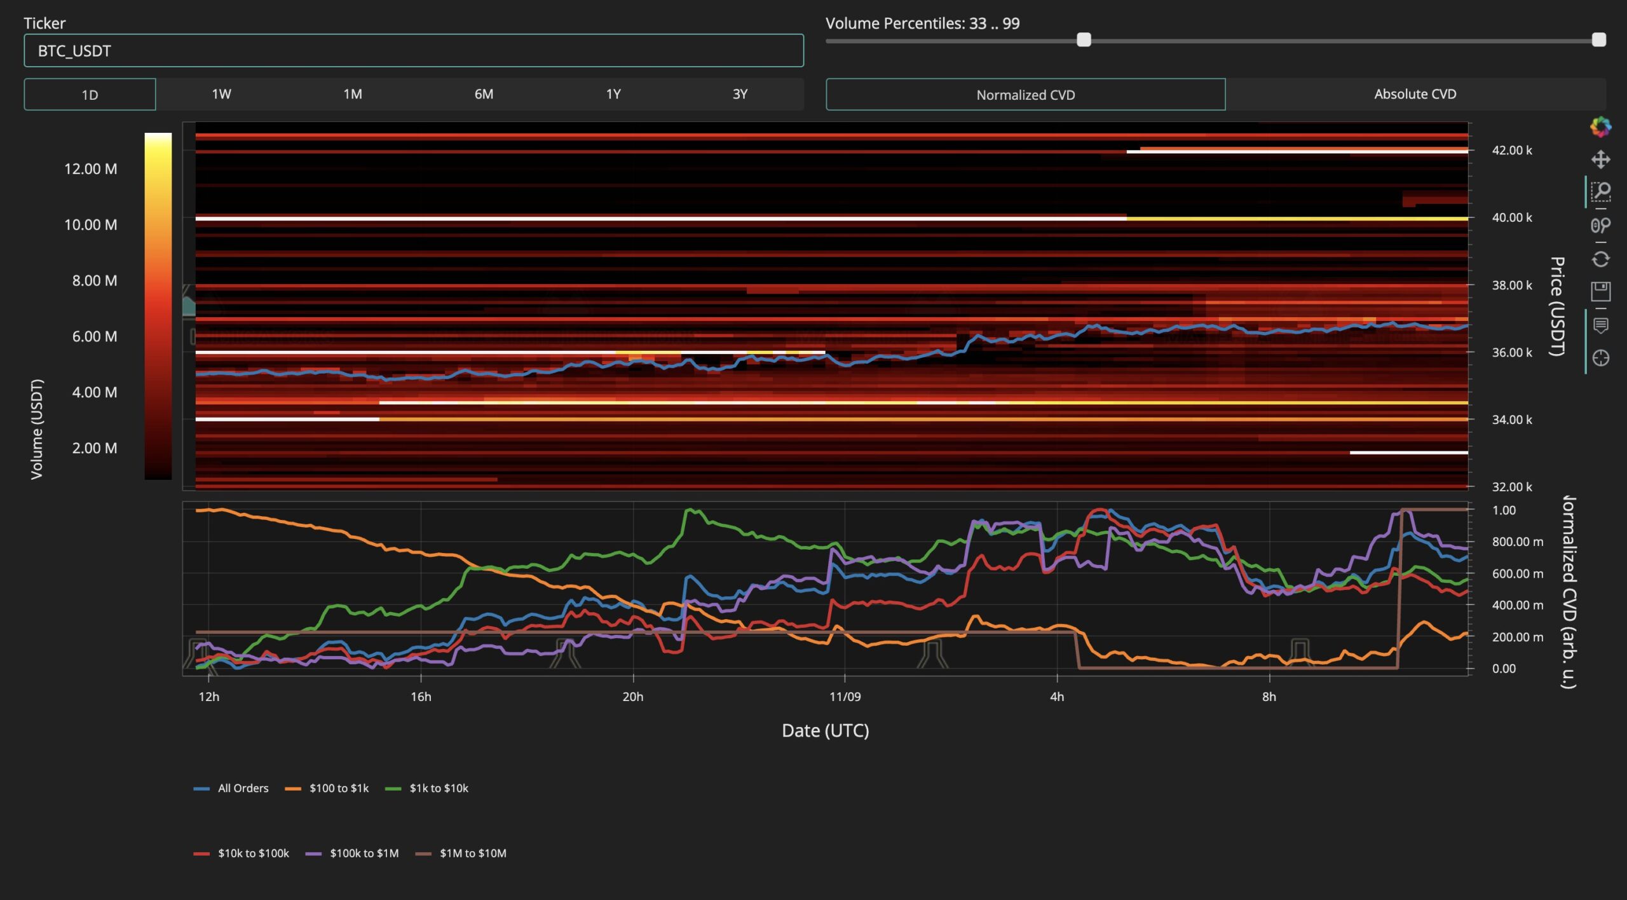The height and width of the screenshot is (900, 1627).
Task: Click the 12.00 M volume label
Action: coord(90,168)
